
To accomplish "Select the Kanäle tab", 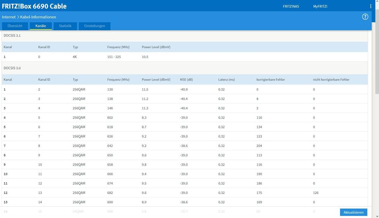I will [41, 26].
